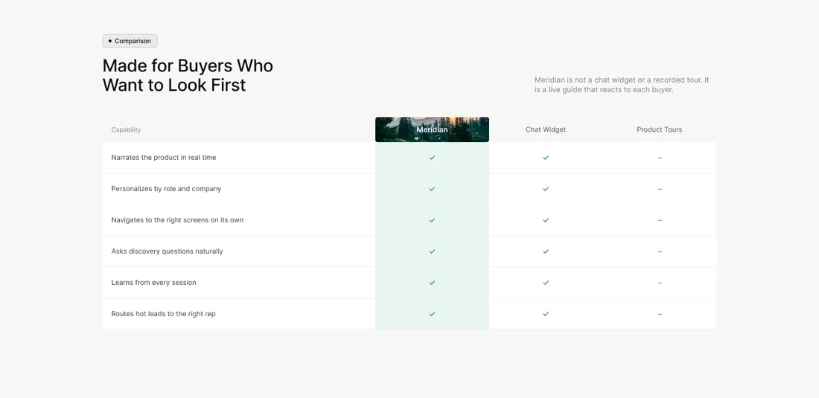The width and height of the screenshot is (819, 398).
Task: Click Meridian checkmark for Routes hot leads
Action: click(432, 314)
